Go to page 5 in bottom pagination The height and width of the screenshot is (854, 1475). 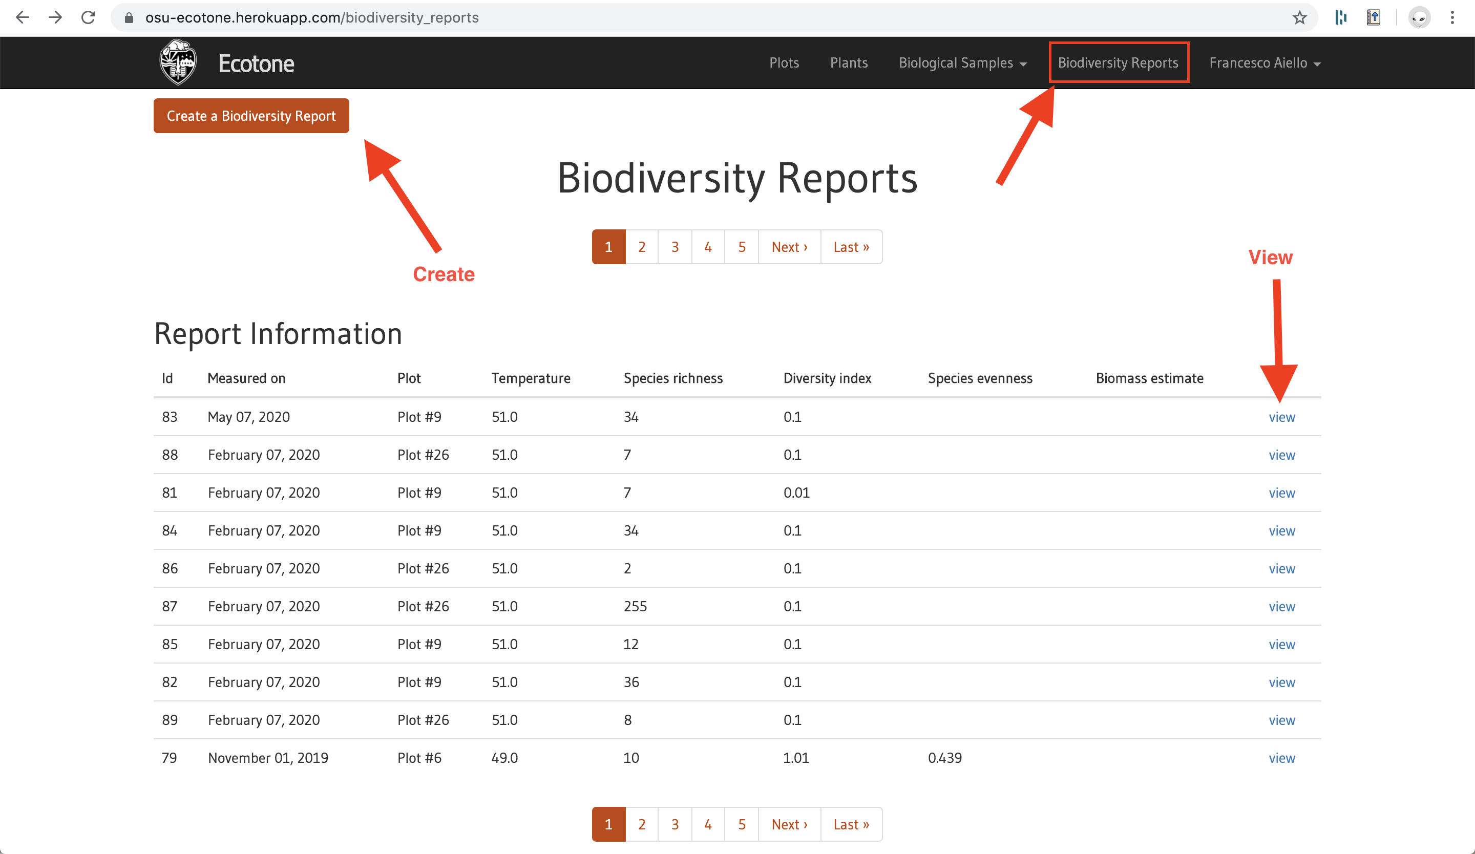742,824
